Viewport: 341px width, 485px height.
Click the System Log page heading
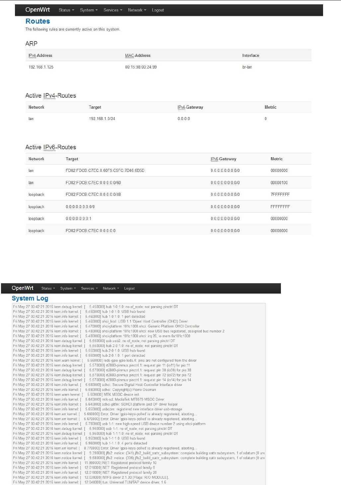tap(30, 298)
